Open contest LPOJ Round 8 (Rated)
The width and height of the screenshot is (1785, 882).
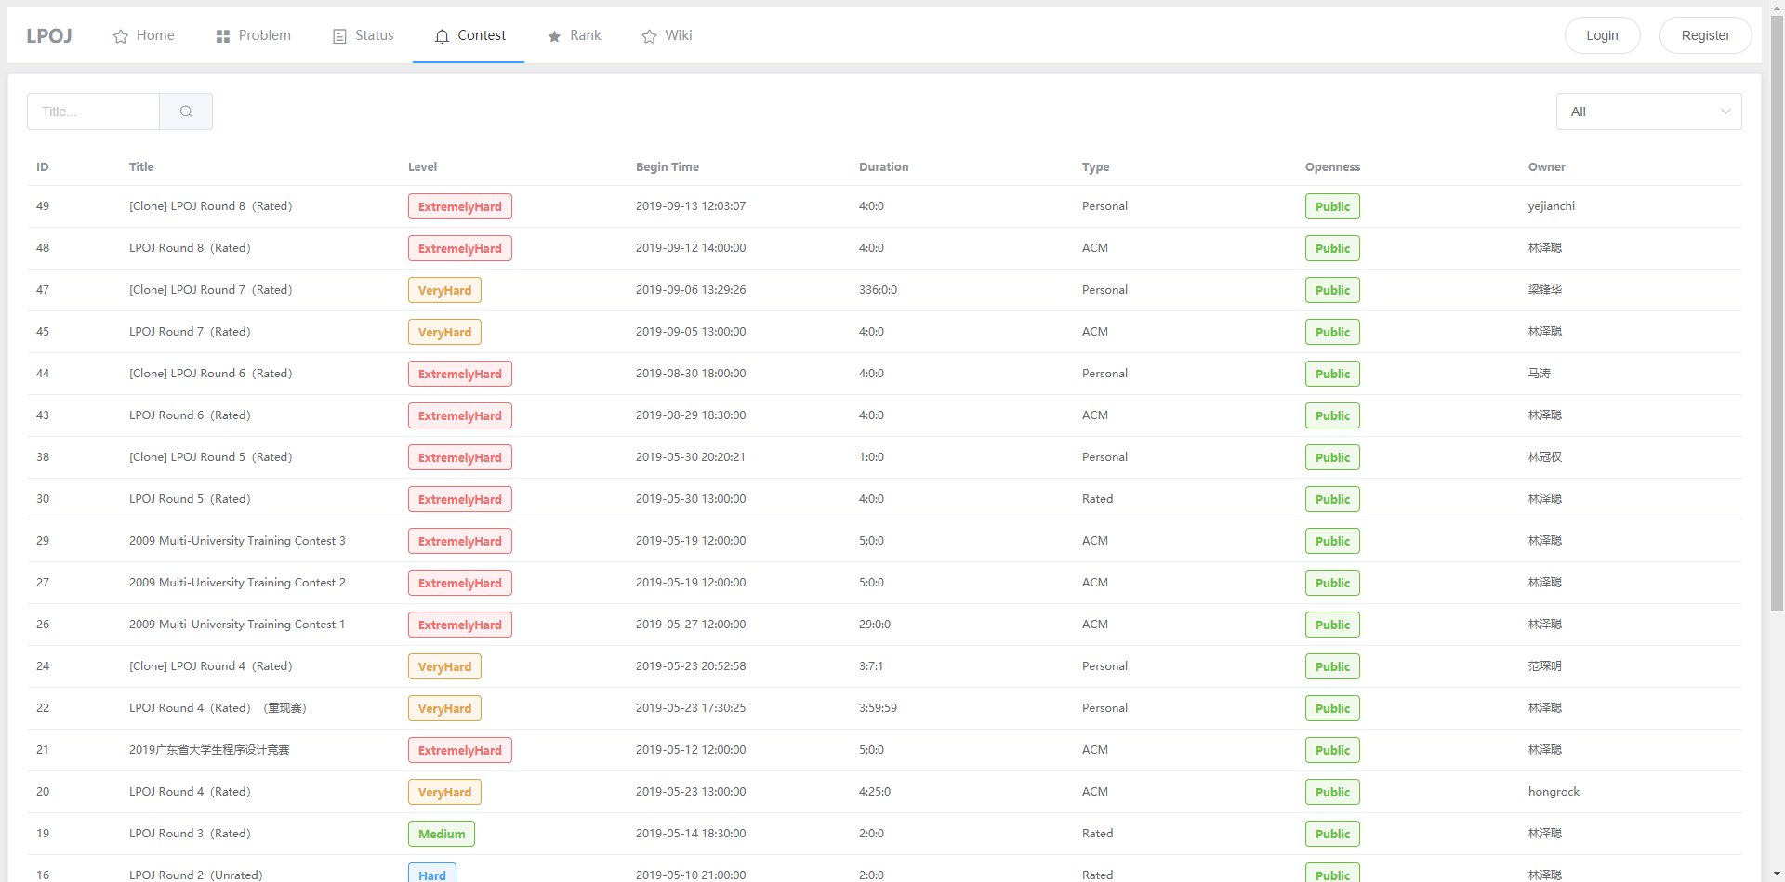190,247
